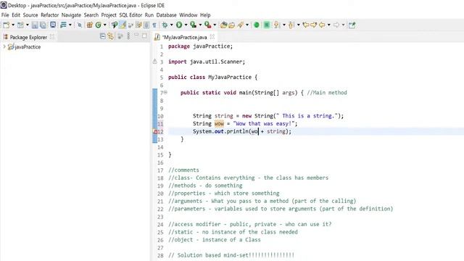Toggle Mark Occurrences highlighter button
The height and width of the screenshot is (261, 464).
click(123, 25)
